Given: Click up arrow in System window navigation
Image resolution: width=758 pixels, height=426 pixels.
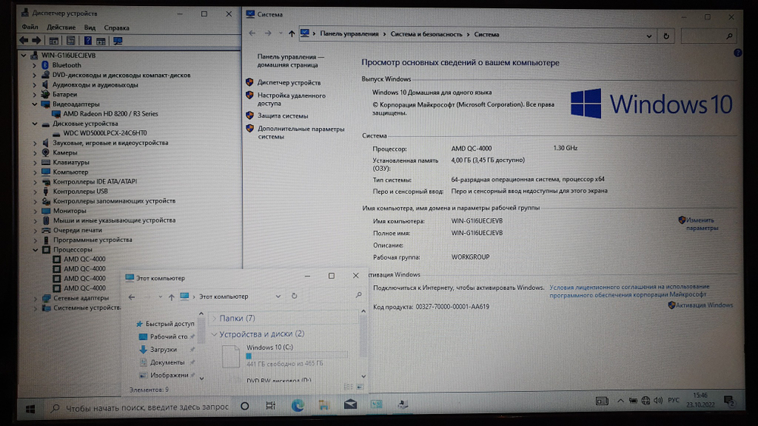Looking at the screenshot, I should click(292, 34).
